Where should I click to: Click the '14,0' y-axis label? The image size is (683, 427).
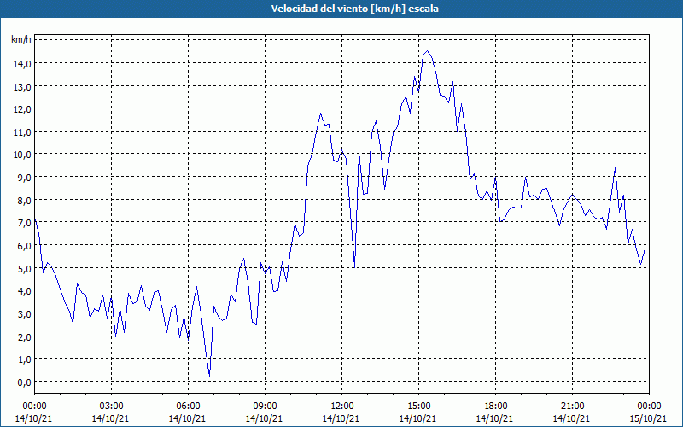tap(22, 63)
